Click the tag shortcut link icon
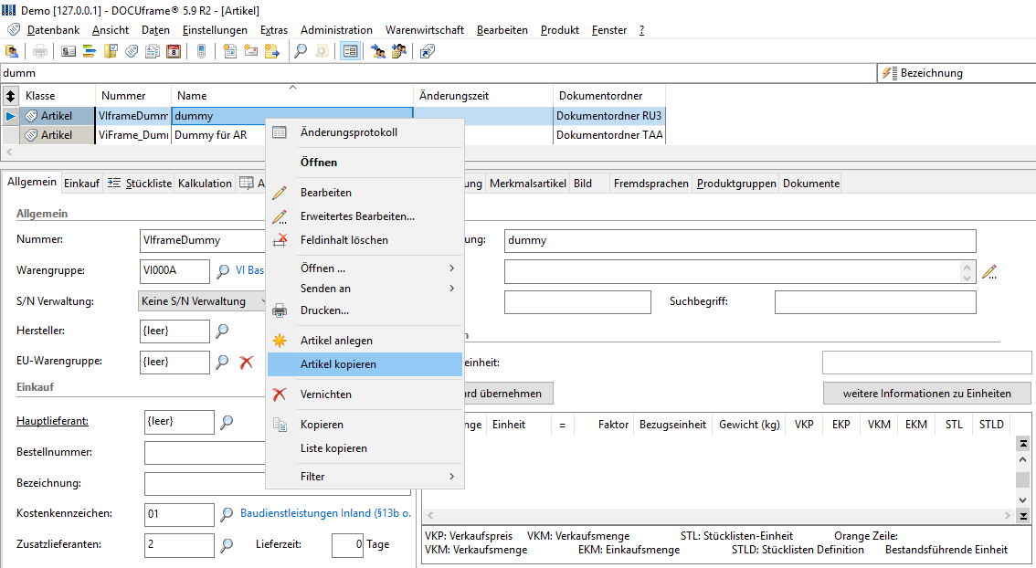This screenshot has width=1036, height=568. (x=428, y=51)
